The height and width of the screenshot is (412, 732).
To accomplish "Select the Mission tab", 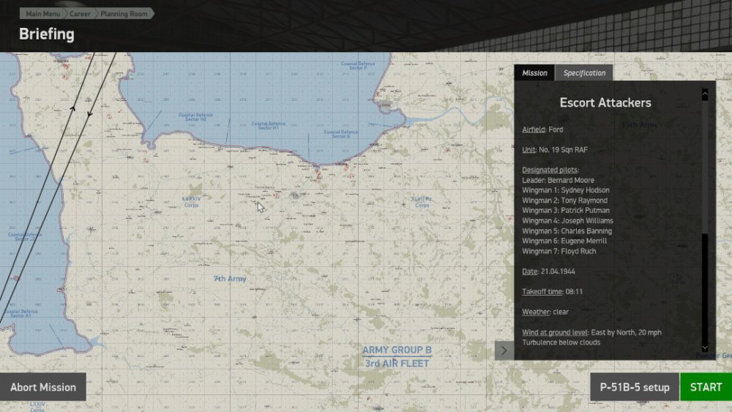I will click(534, 72).
